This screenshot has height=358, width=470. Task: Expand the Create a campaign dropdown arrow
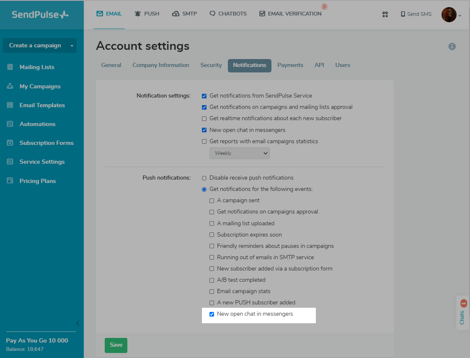coord(72,46)
